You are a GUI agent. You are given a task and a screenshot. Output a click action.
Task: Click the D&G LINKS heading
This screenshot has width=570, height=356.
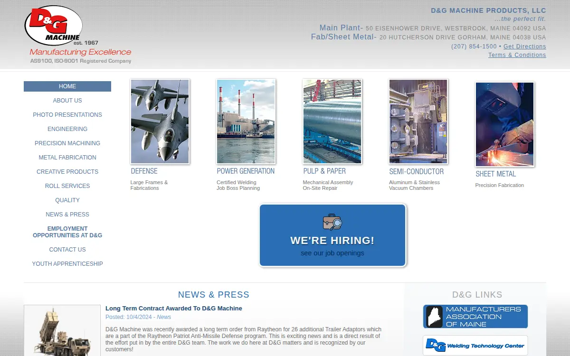click(x=477, y=295)
